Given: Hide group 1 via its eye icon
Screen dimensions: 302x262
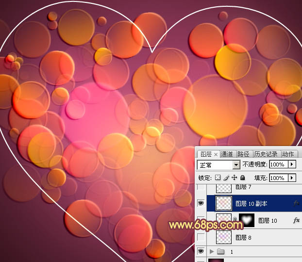Looking at the screenshot, I should point(201,251).
